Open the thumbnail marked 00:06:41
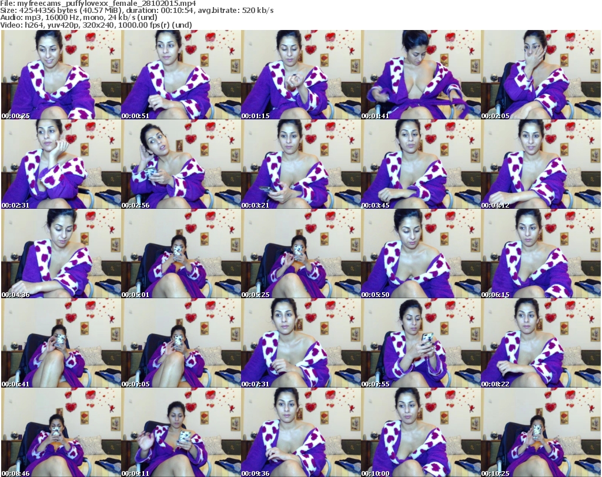The image size is (602, 477). point(61,343)
